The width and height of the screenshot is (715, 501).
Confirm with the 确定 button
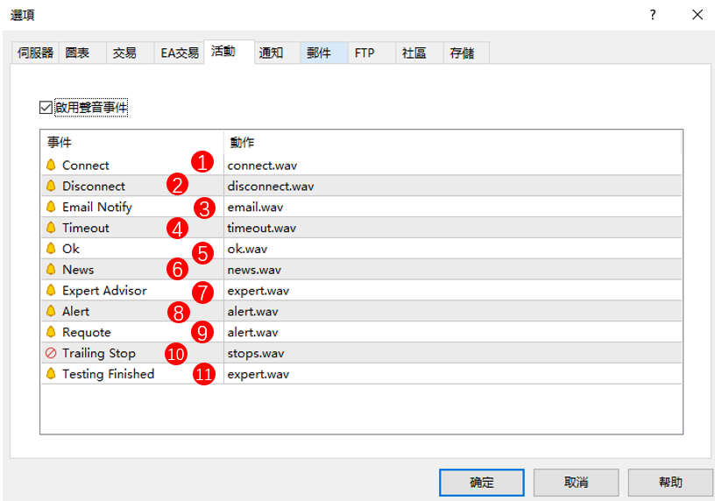point(482,483)
